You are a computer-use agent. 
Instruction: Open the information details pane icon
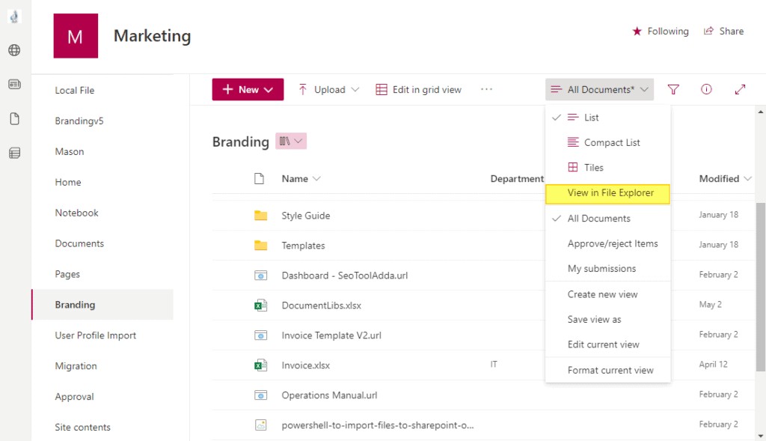tap(706, 90)
